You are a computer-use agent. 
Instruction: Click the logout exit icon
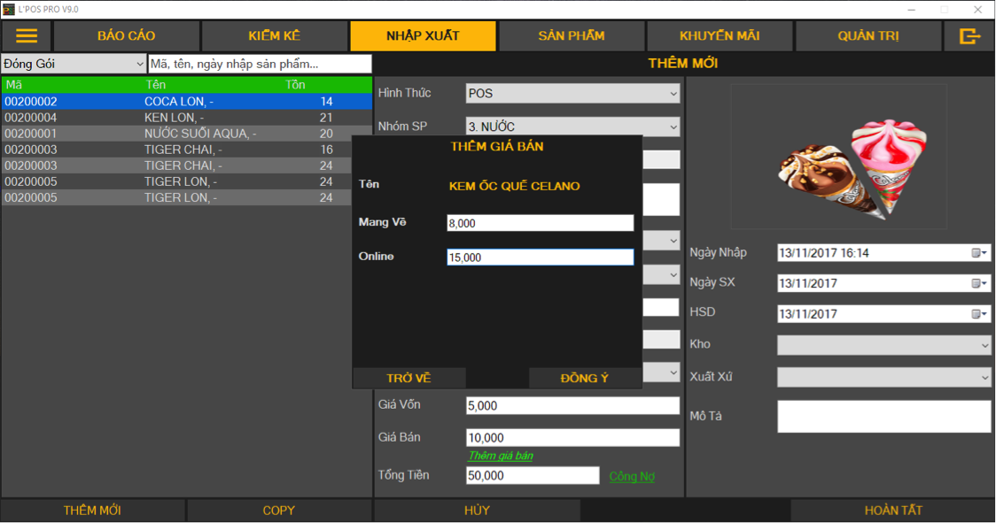969,36
